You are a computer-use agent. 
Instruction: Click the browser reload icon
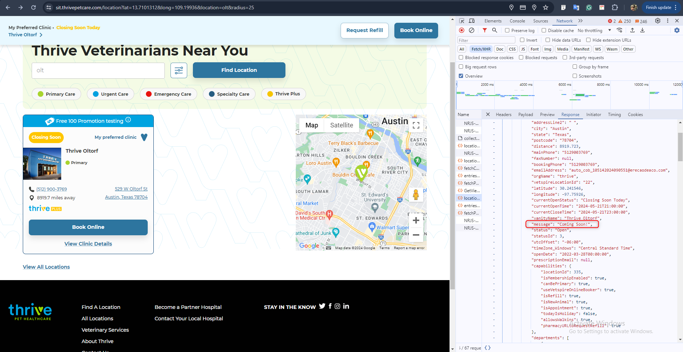point(33,7)
